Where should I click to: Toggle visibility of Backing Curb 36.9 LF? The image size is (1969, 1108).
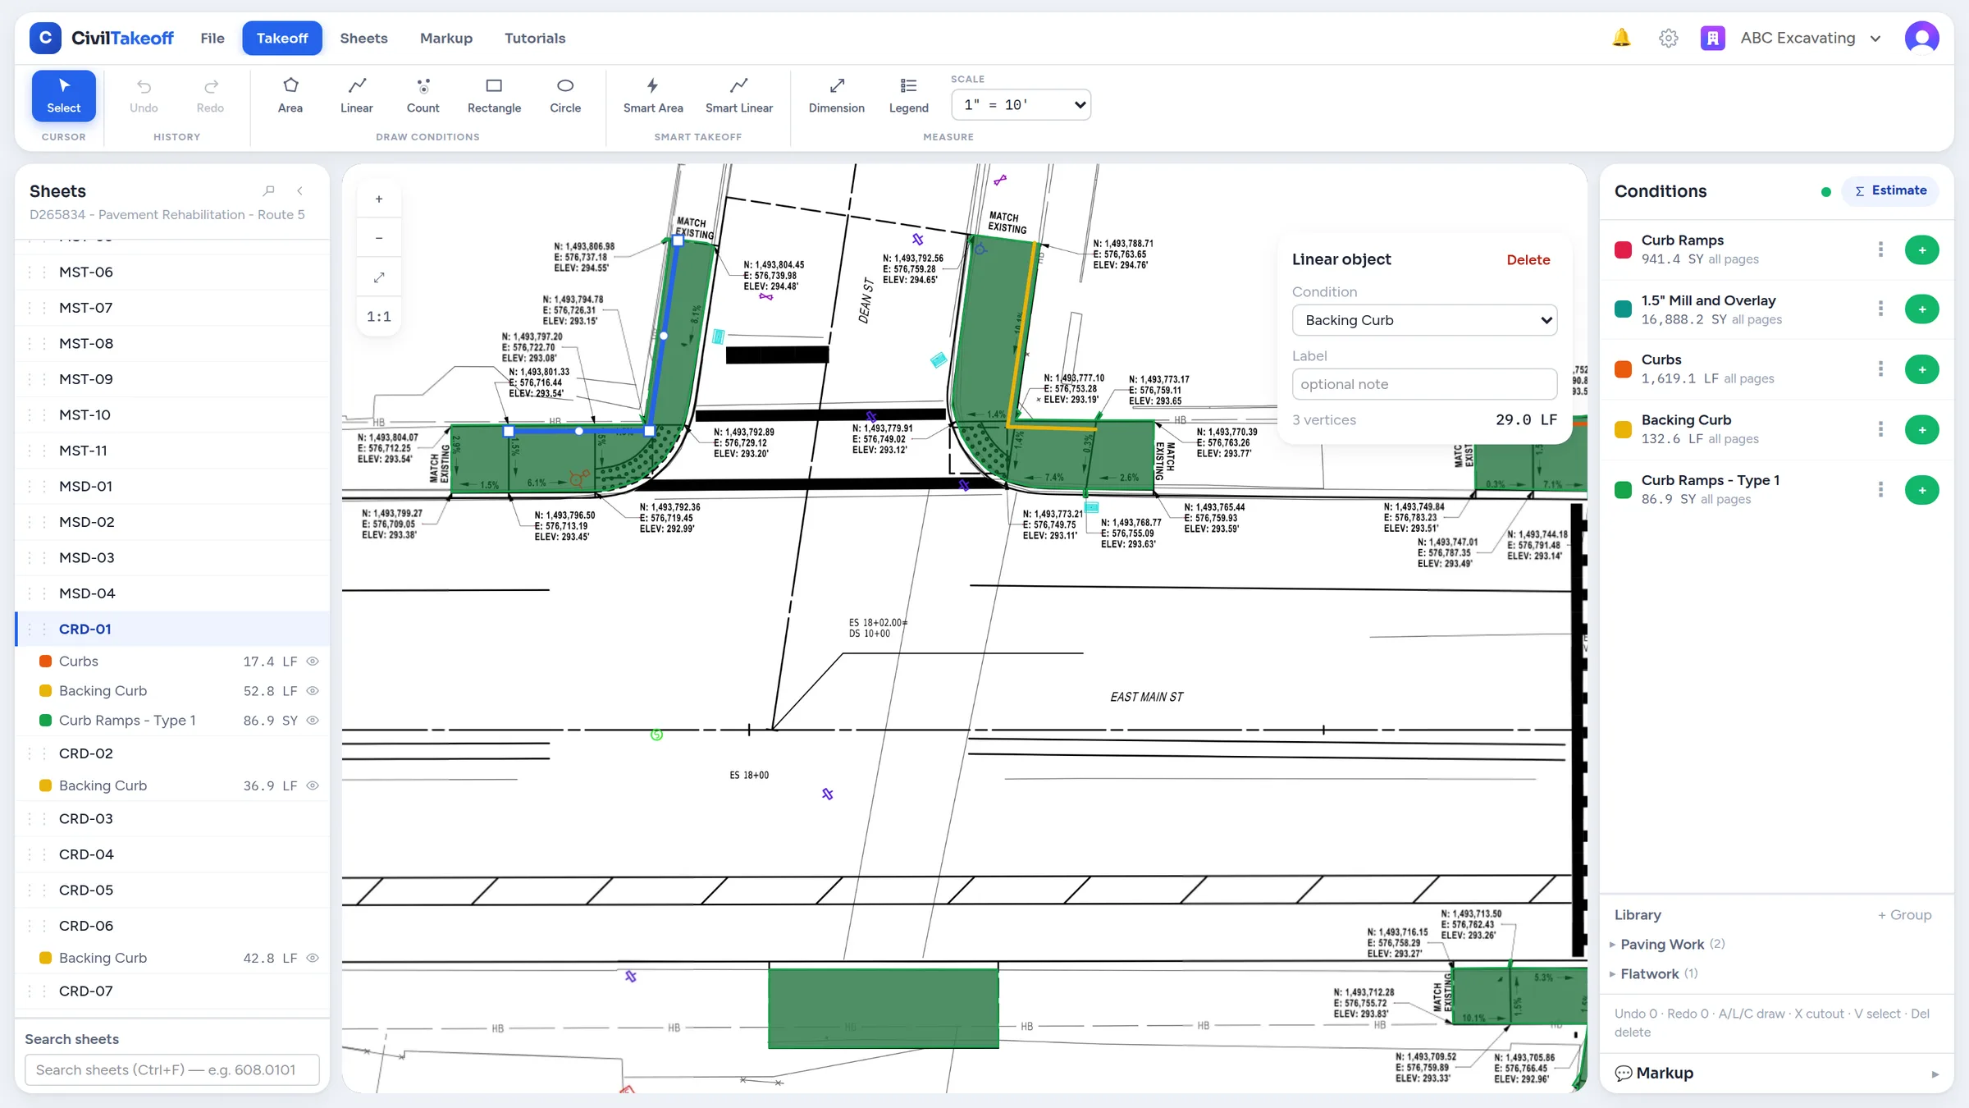313,785
